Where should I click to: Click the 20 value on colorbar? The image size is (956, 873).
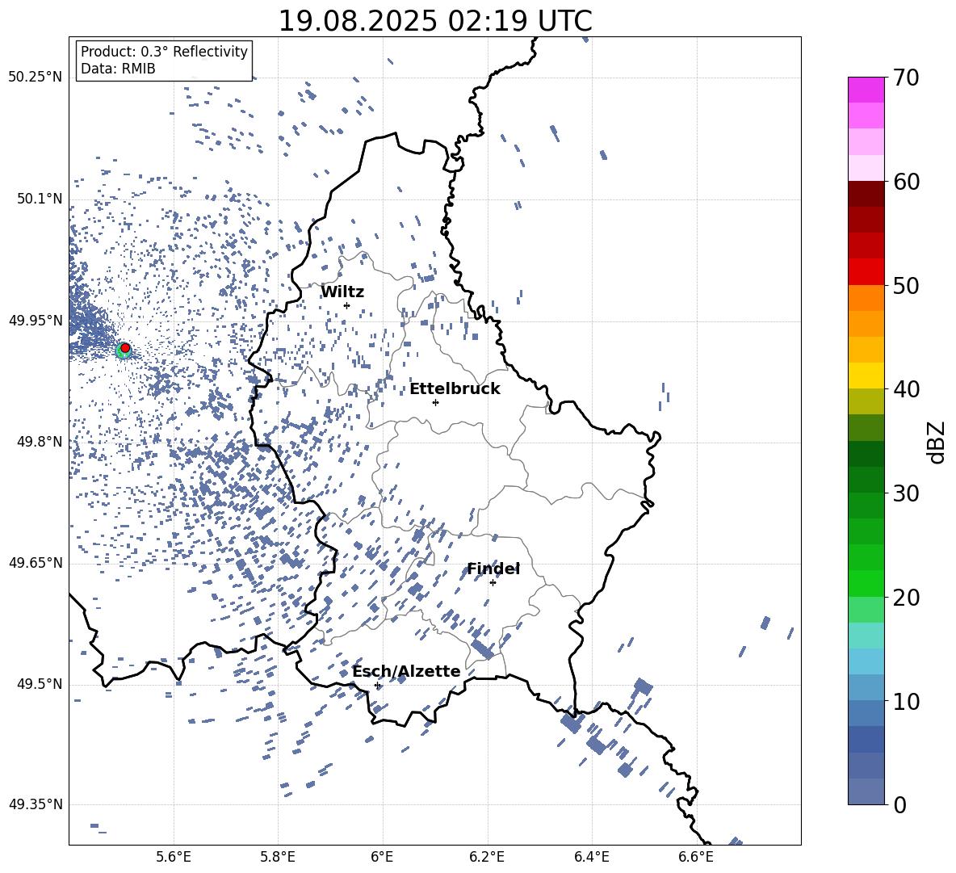point(906,597)
